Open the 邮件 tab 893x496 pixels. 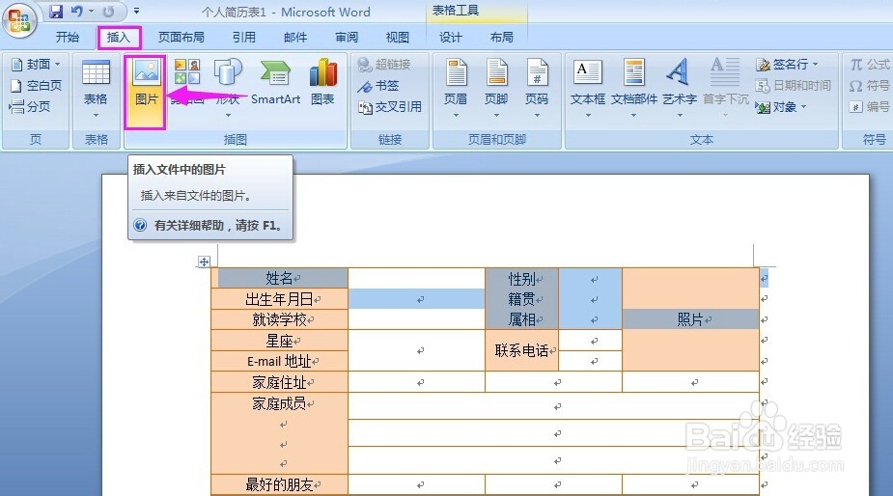295,37
